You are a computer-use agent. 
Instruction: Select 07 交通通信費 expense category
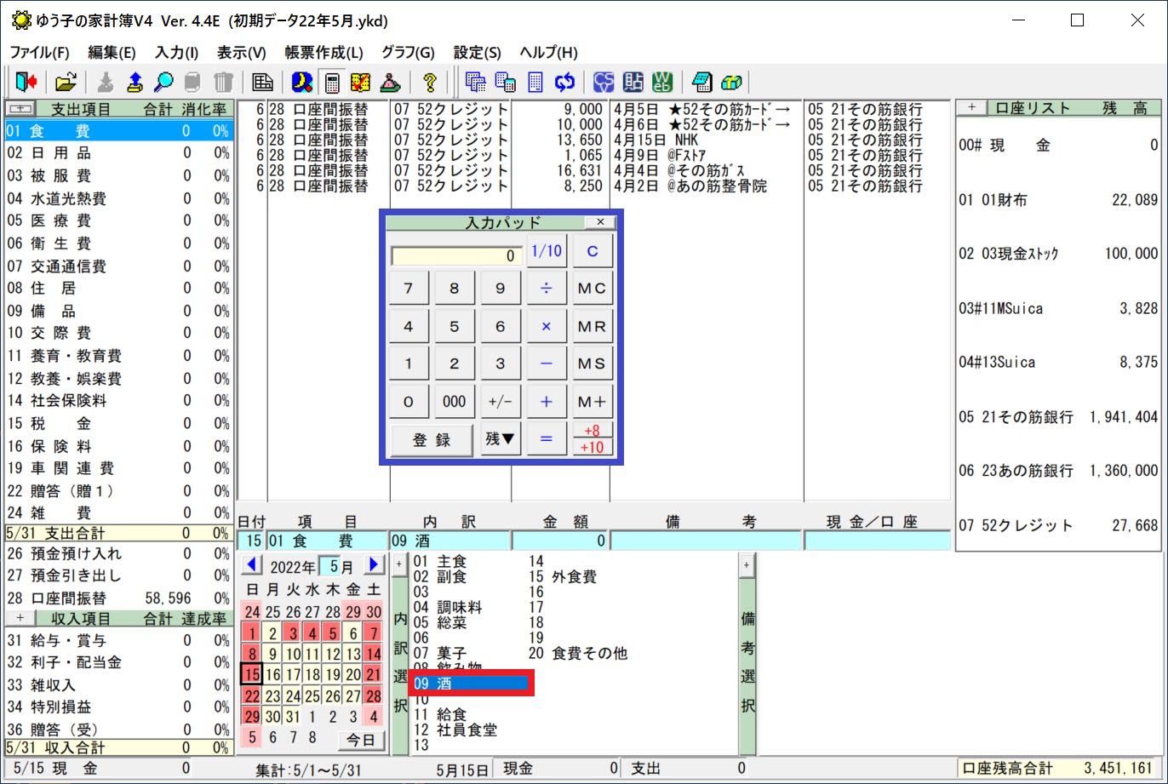point(117,266)
